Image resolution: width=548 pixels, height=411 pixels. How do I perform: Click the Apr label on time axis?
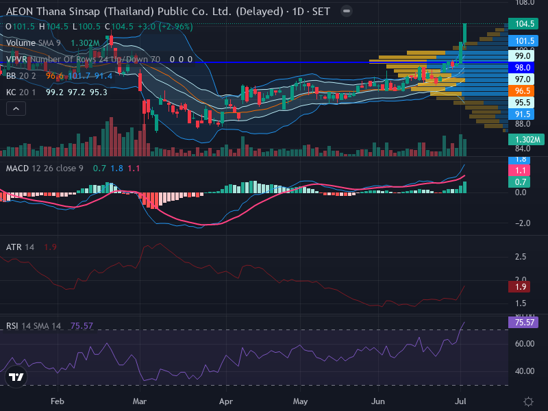(x=226, y=401)
